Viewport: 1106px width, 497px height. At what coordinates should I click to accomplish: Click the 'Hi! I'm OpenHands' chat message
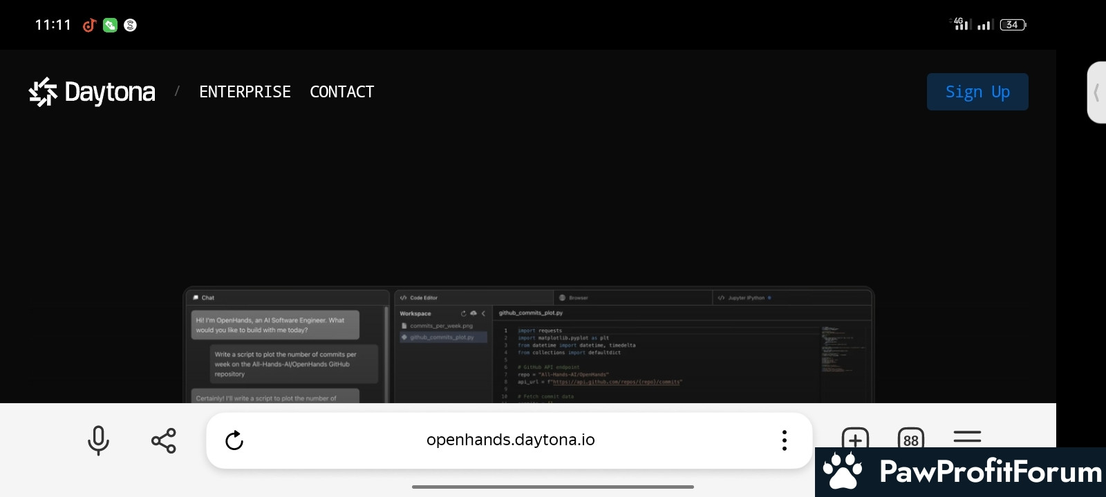coord(275,325)
